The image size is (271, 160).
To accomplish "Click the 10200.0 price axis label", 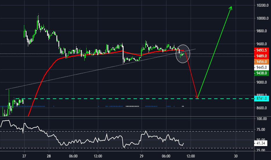I will pyautogui.click(x=262, y=5).
